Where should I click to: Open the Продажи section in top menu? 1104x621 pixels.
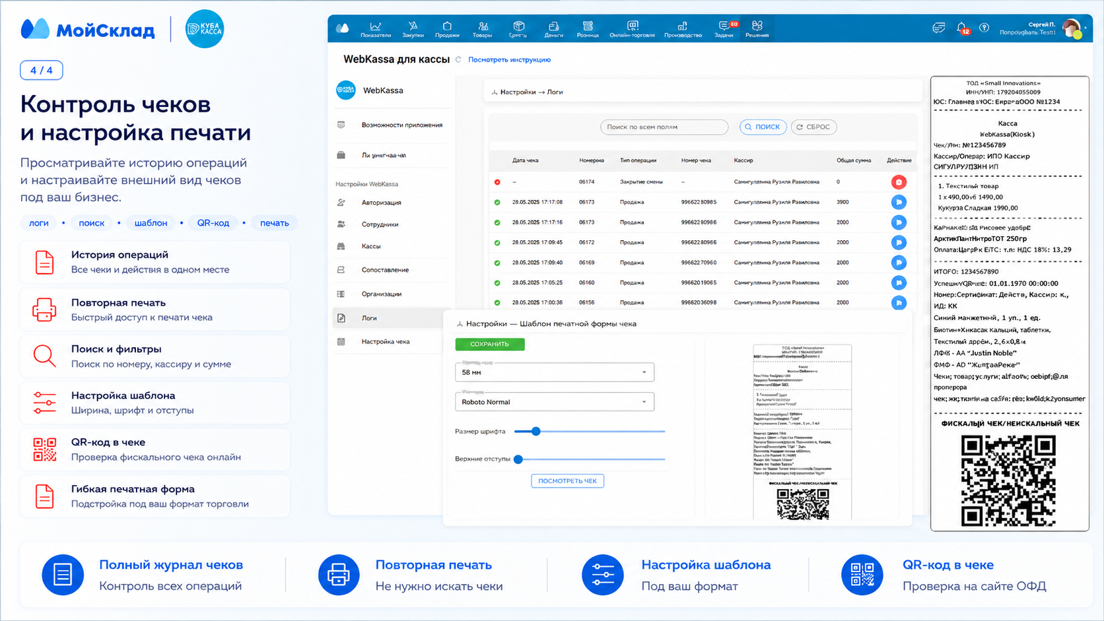point(447,29)
